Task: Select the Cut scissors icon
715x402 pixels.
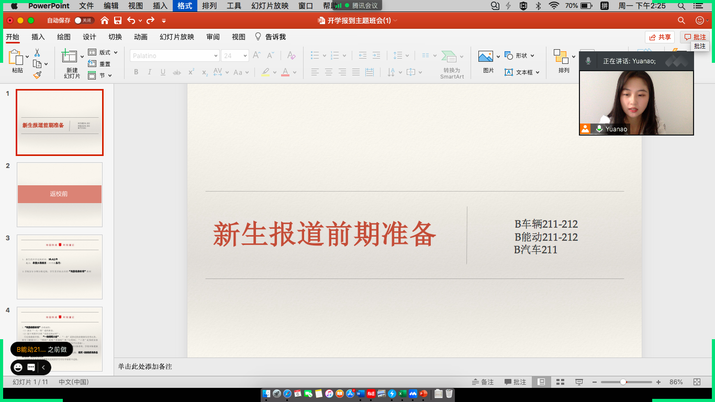Action: pyautogui.click(x=37, y=53)
